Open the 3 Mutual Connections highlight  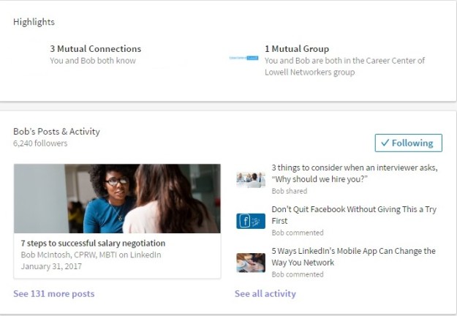(96, 49)
